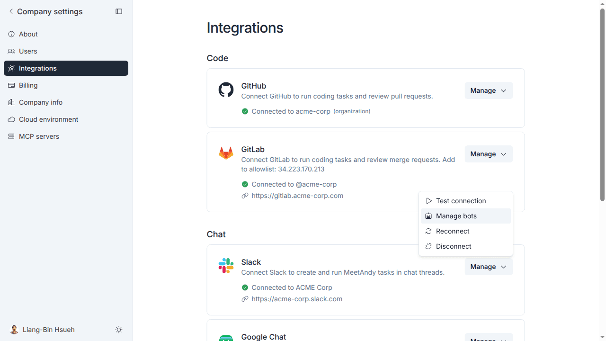Open Cloud environment settings

coord(66,119)
